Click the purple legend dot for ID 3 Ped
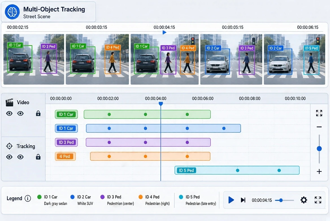 click(103, 197)
